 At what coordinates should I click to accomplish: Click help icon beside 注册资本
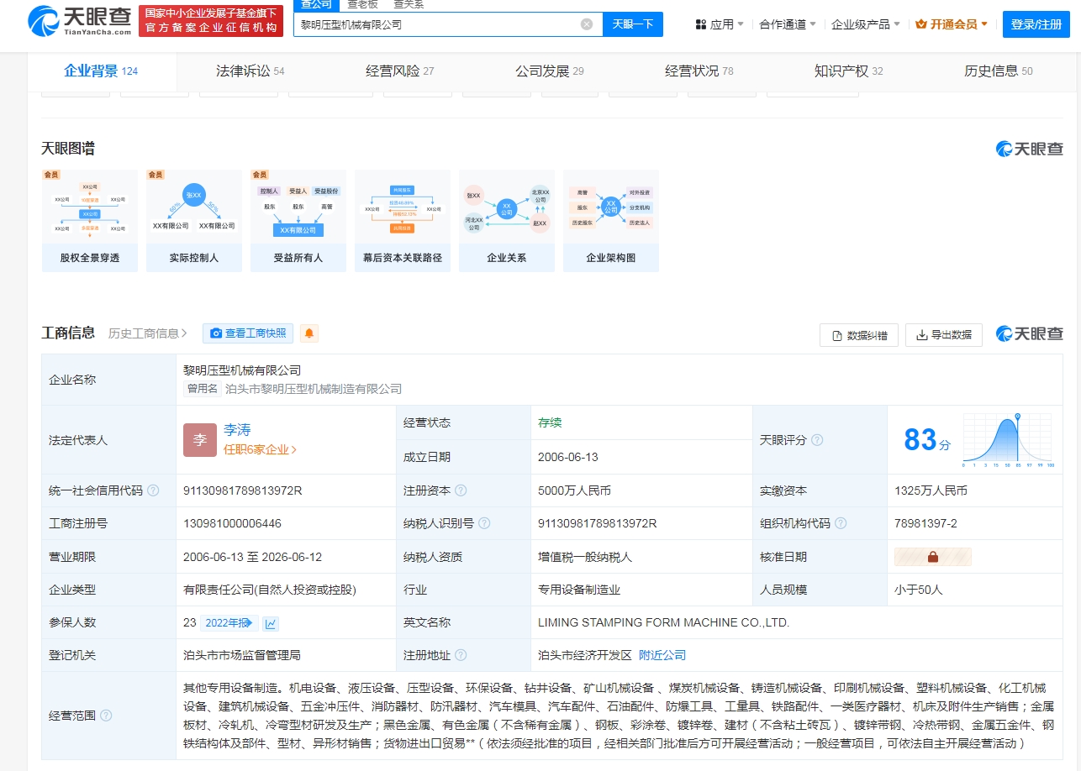[x=461, y=490]
